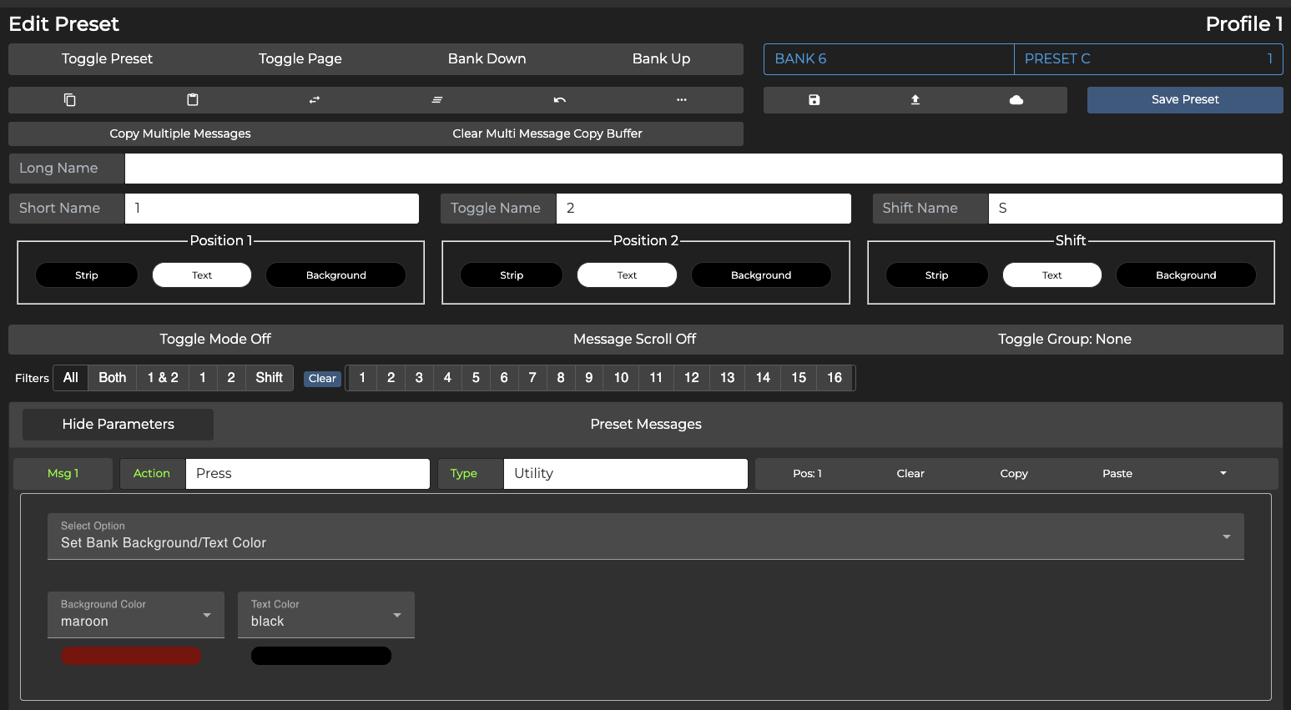
Task: Toggle Message Scroll Off setting
Action: coord(634,339)
